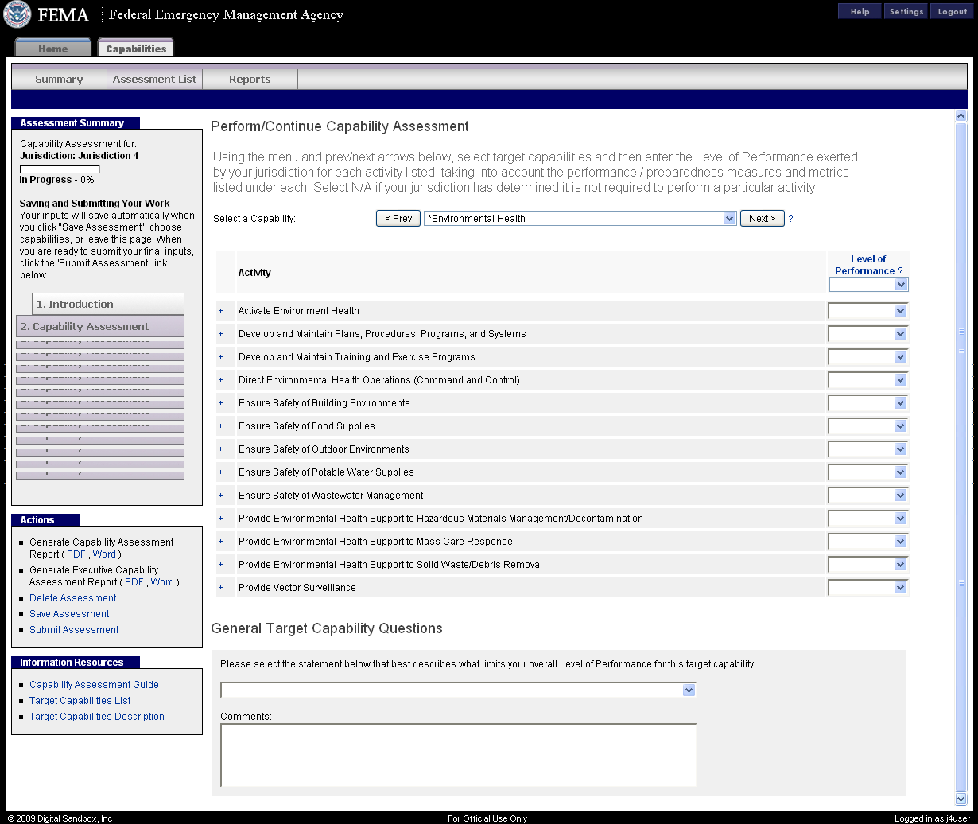Select step 2. Capability Assessment
This screenshot has width=978, height=824.
pyautogui.click(x=100, y=326)
